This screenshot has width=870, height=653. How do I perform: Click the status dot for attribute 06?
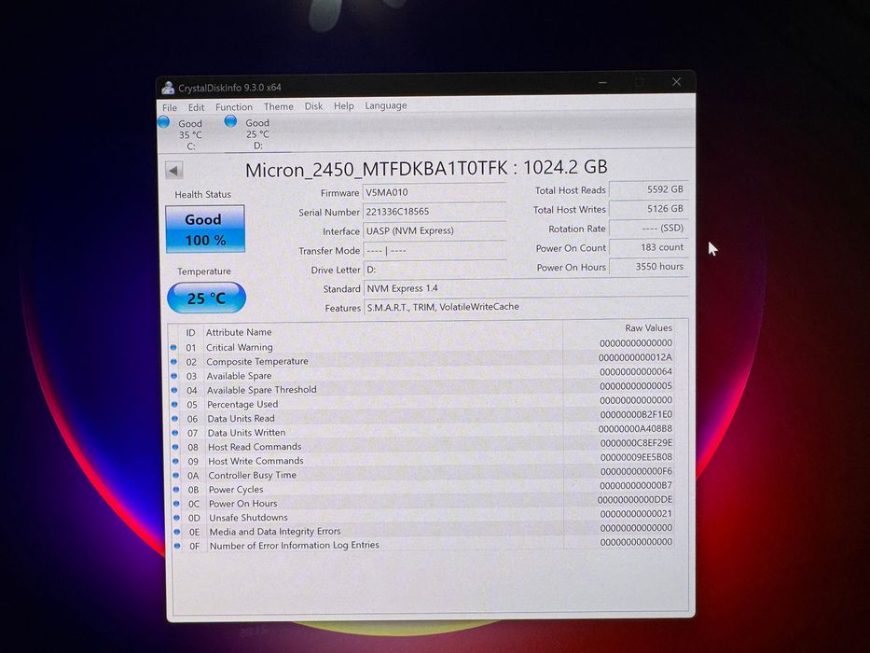tap(174, 419)
